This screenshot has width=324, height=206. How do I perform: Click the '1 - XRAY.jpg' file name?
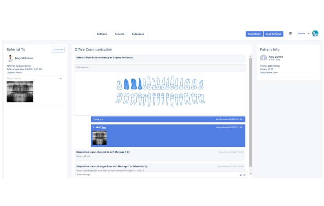point(99,128)
